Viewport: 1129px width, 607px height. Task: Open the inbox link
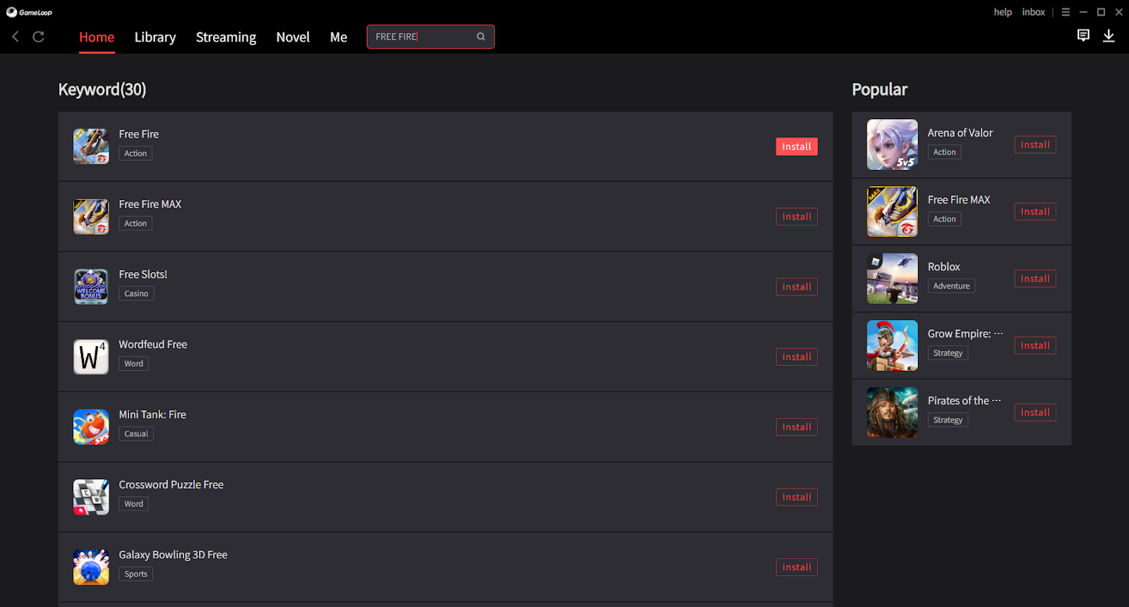[x=1034, y=12]
